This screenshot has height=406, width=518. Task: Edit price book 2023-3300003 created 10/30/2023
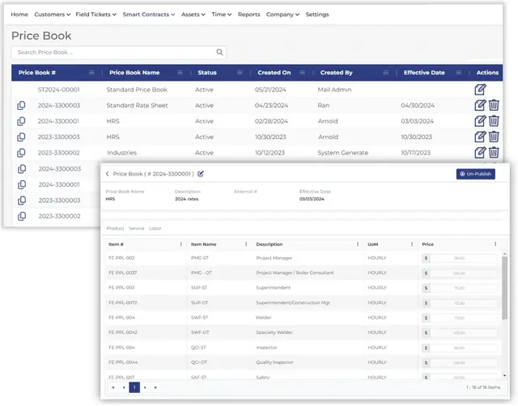480,137
